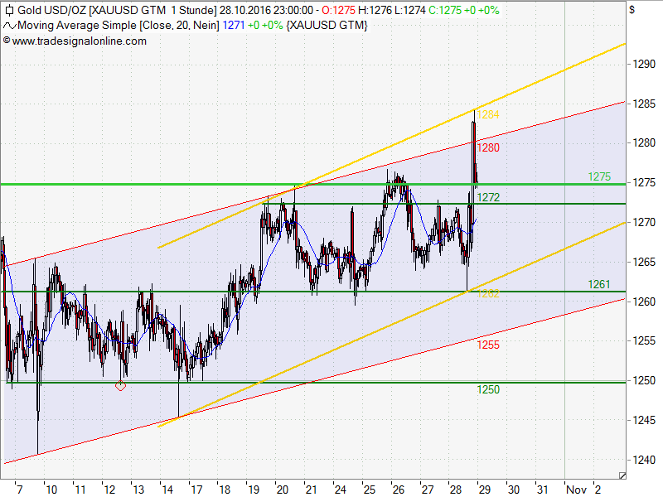
Task: Select the red 1255 label inside the chart
Action: coord(488,345)
